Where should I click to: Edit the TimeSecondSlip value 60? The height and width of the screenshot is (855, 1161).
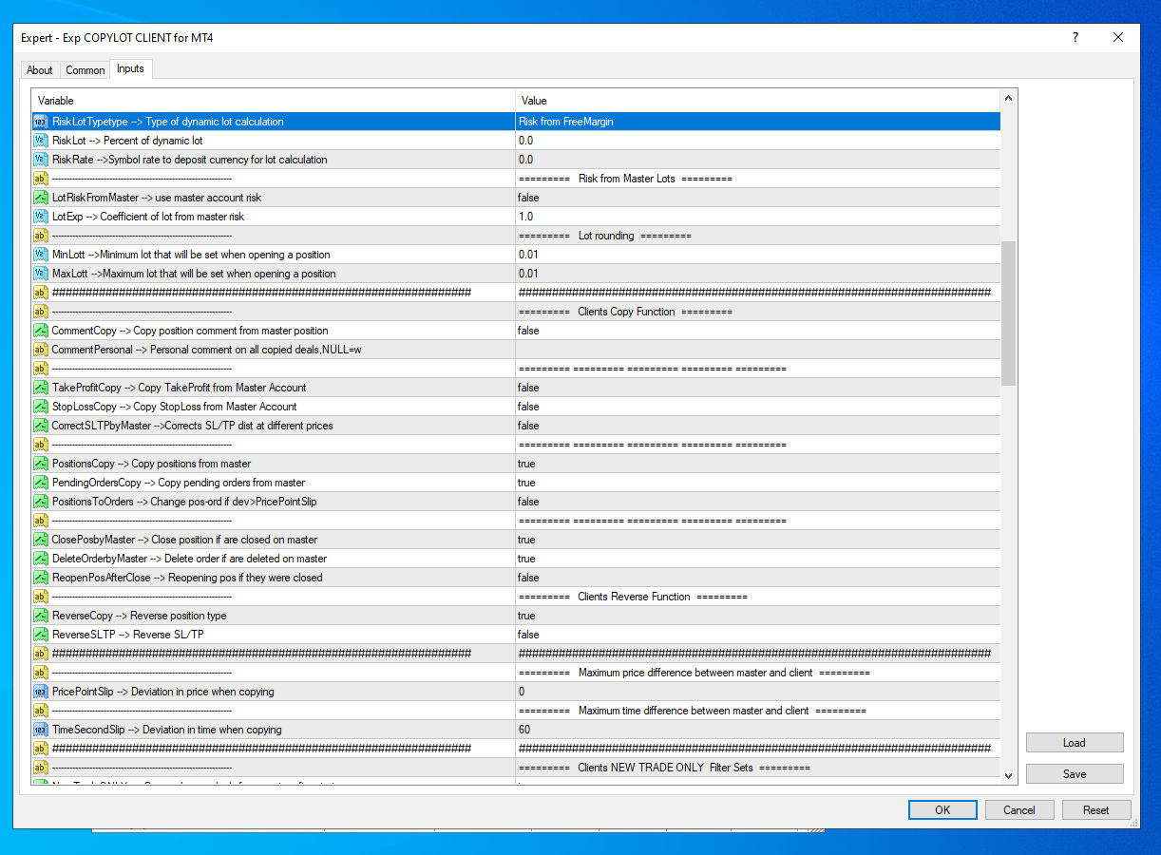tap(757, 730)
